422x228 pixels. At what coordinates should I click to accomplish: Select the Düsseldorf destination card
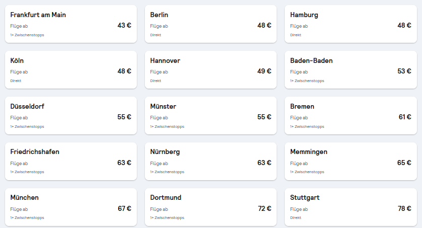pyautogui.click(x=71, y=116)
